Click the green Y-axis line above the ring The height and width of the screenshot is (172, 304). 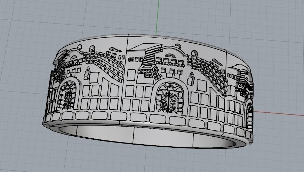coord(158,17)
